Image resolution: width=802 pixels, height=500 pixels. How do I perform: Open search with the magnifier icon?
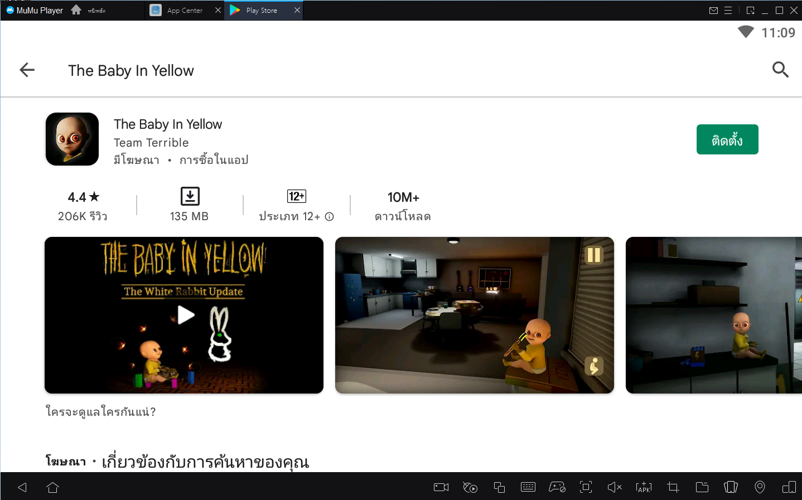point(780,70)
